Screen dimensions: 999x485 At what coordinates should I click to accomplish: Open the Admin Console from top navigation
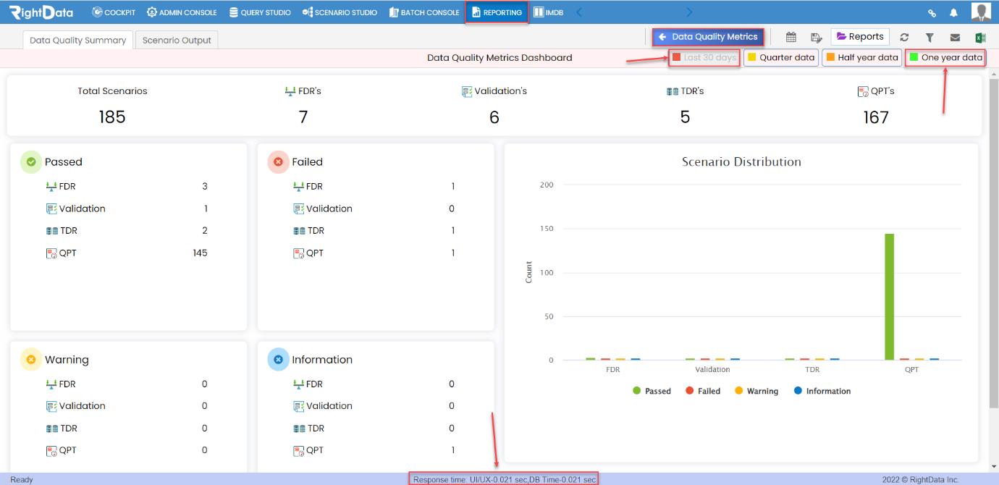click(182, 12)
